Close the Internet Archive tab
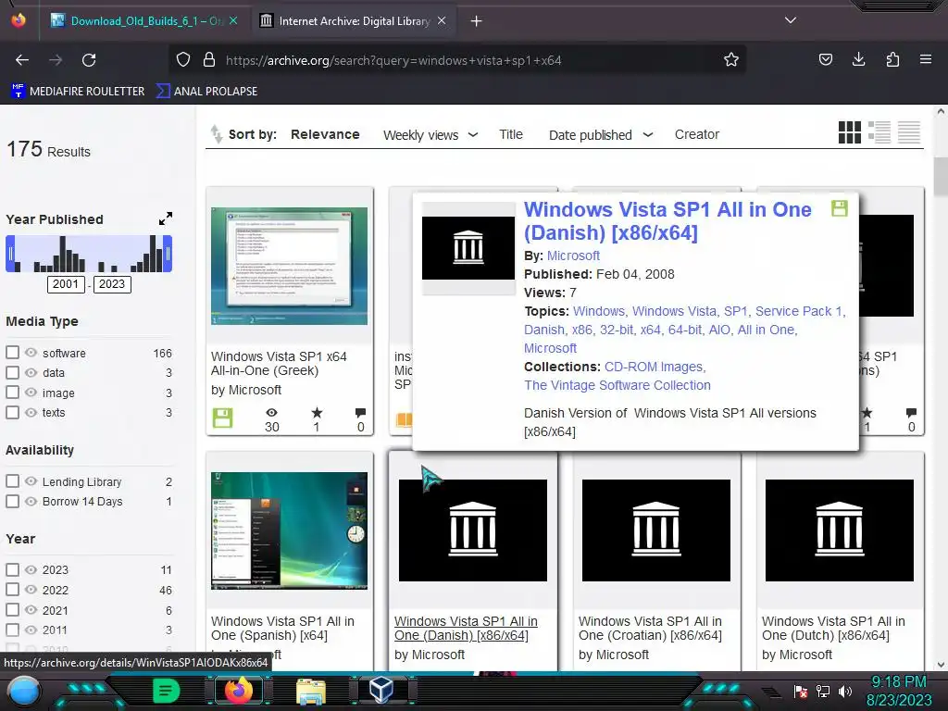The height and width of the screenshot is (711, 948). point(442,20)
